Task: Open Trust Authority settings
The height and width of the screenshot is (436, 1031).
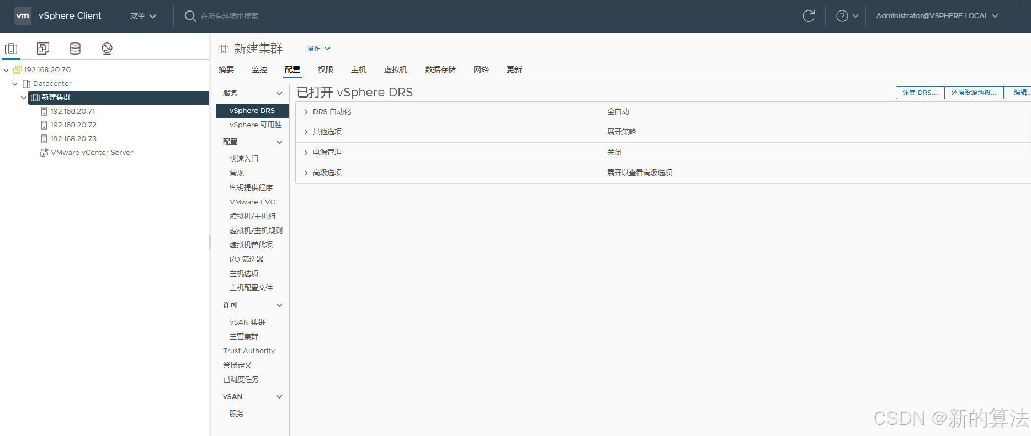Action: (x=249, y=351)
